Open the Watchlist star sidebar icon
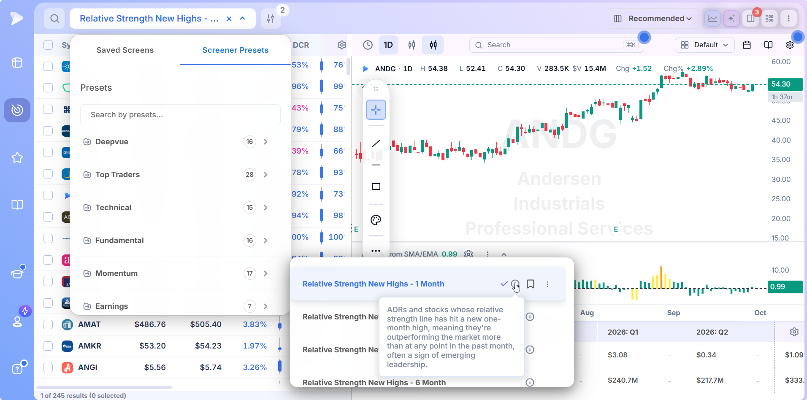 coord(17,158)
